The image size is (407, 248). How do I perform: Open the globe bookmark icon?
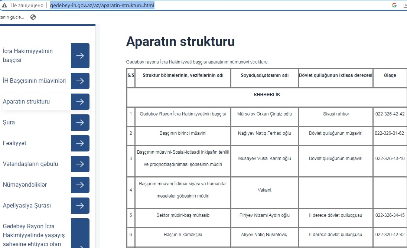[33, 17]
